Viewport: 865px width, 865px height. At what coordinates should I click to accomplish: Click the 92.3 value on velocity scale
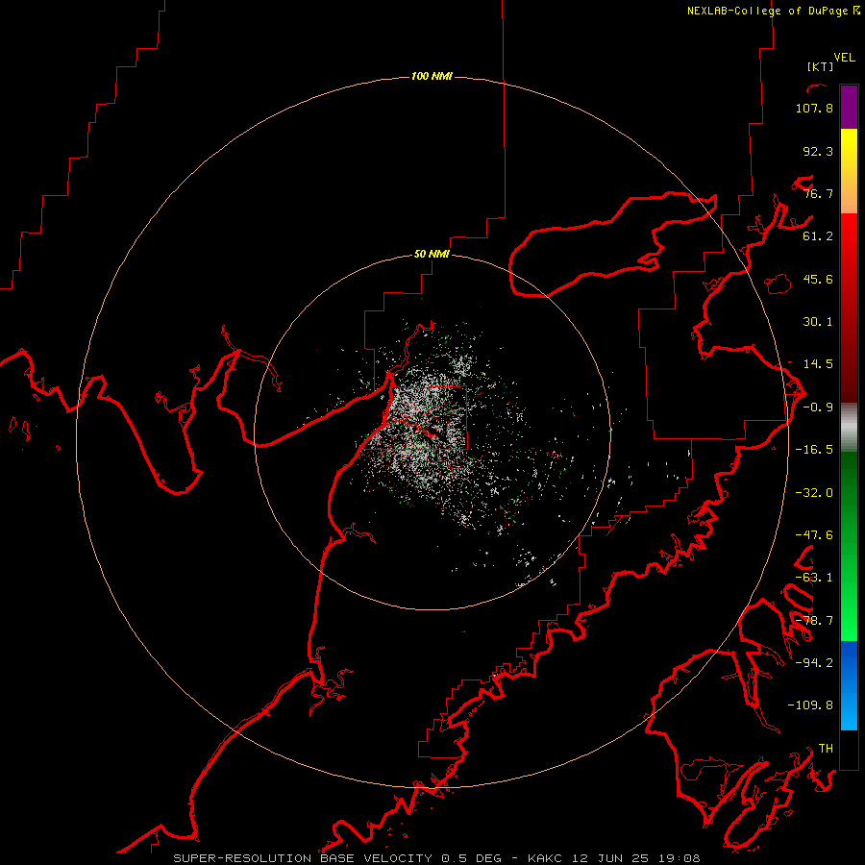tap(818, 151)
